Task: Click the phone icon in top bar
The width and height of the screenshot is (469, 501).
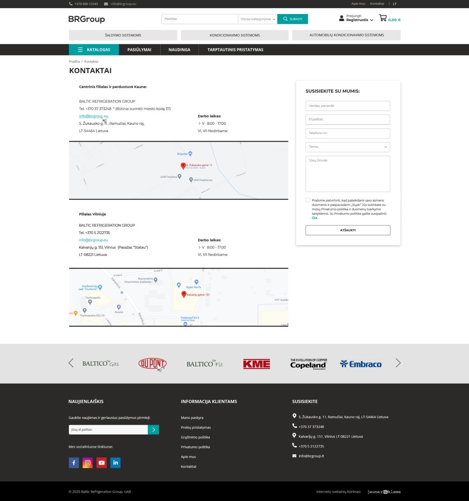Action: pyautogui.click(x=71, y=4)
